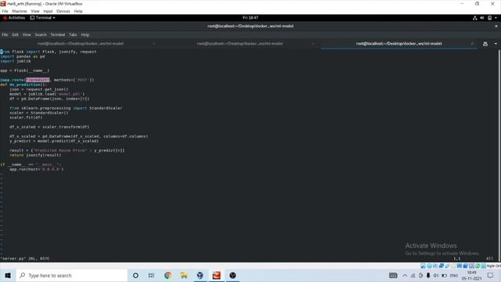This screenshot has height=282, width=501.
Task: Click the new tab icon in tab bar
Action: (485, 44)
